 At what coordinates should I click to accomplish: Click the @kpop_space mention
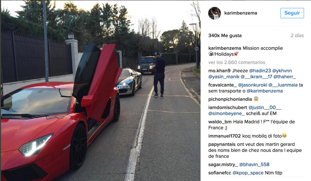click(248, 173)
